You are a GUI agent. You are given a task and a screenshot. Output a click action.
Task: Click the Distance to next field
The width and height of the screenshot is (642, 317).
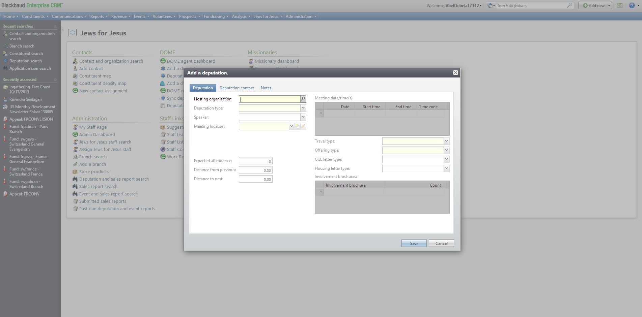[255, 179]
